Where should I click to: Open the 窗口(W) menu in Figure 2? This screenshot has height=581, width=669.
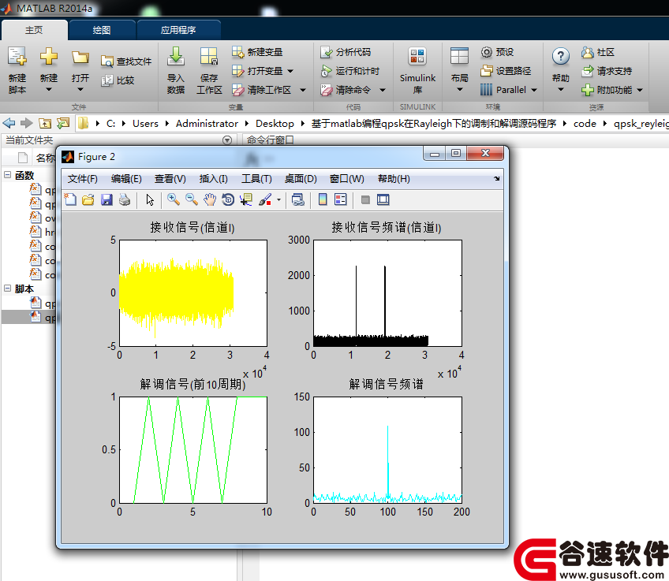[x=347, y=179]
